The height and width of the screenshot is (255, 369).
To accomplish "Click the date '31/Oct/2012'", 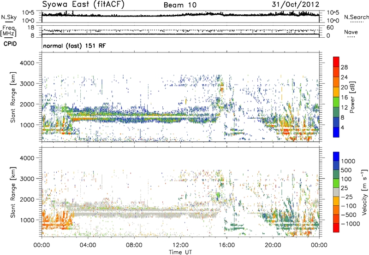I will pos(296,5).
